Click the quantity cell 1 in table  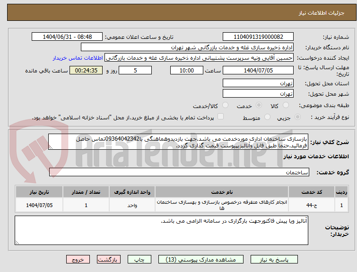(x=86, y=205)
